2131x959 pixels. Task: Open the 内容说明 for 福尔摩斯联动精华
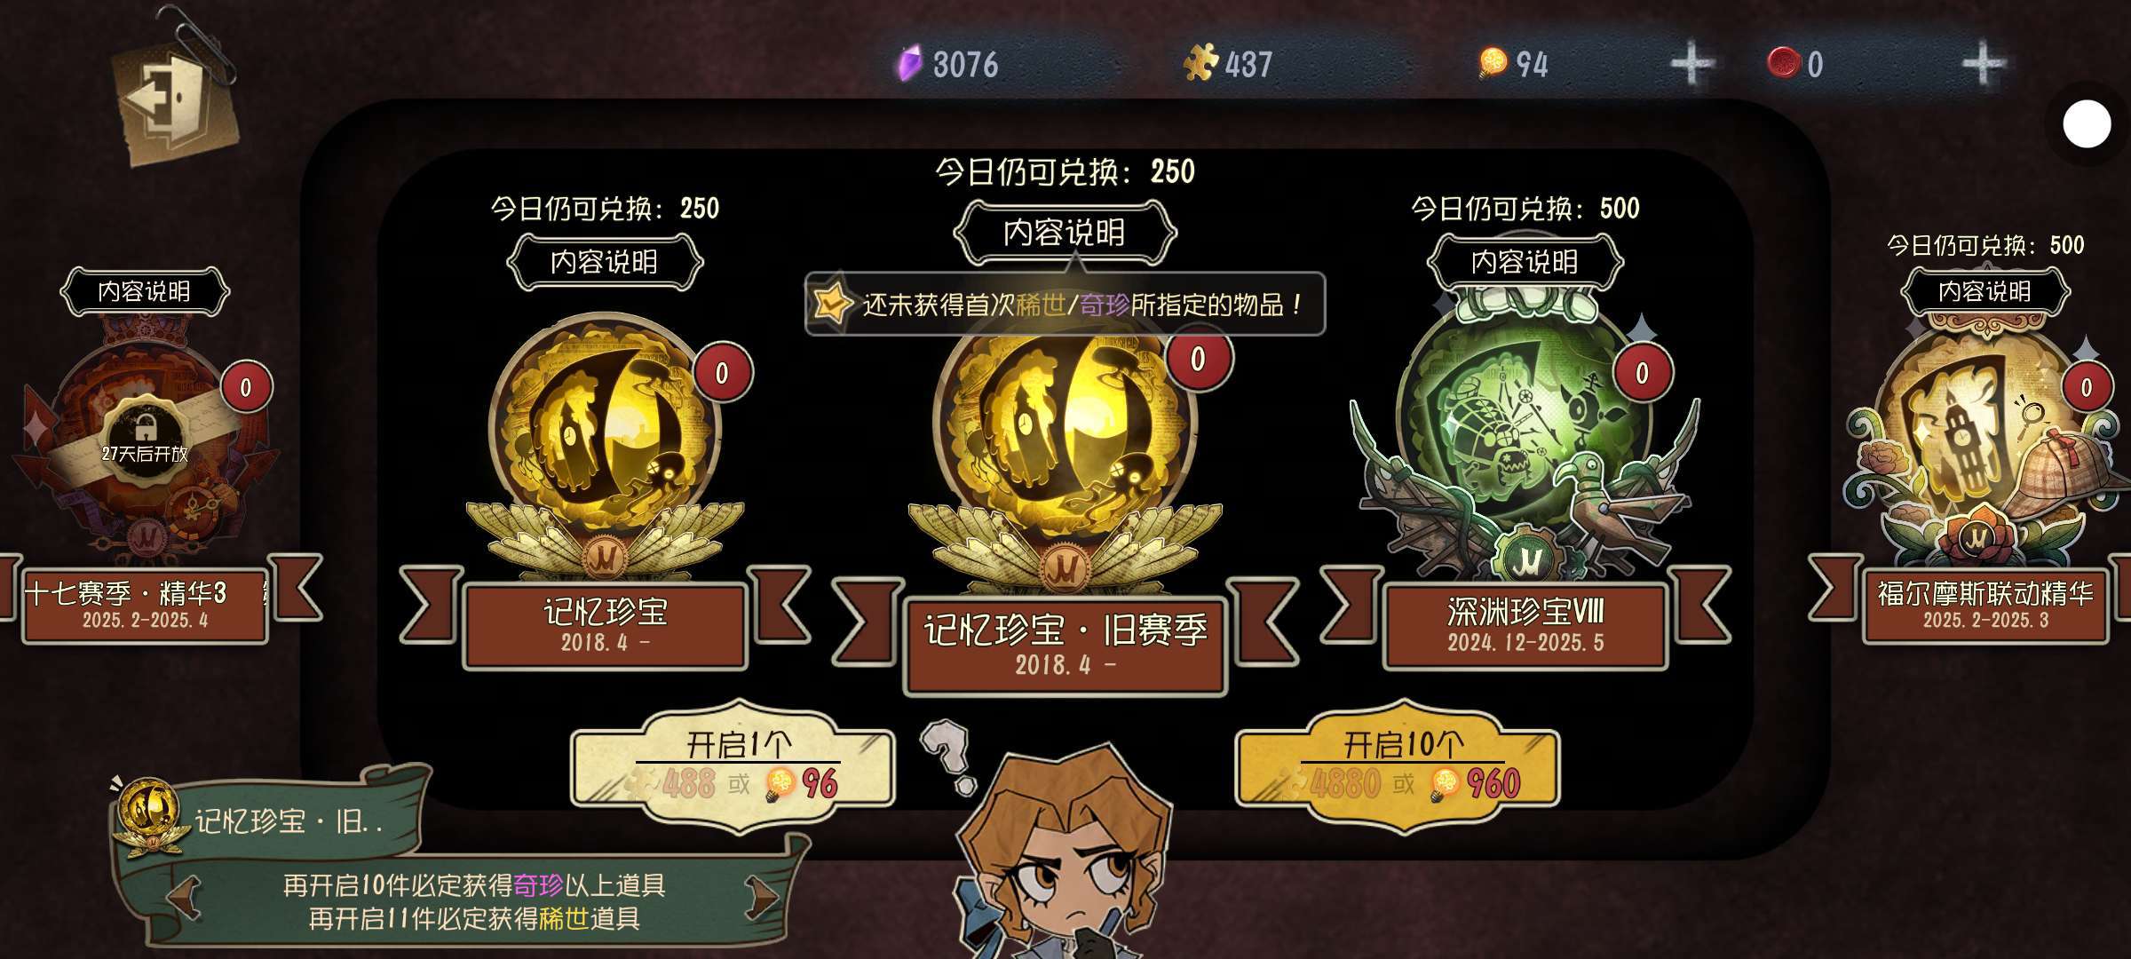tap(1984, 291)
